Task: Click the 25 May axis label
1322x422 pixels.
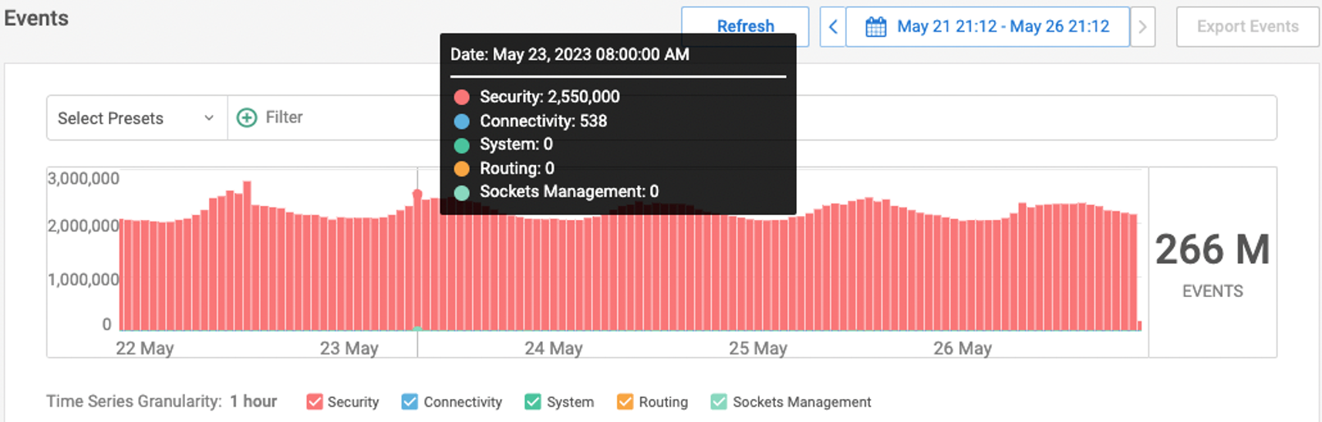Action: 758,348
